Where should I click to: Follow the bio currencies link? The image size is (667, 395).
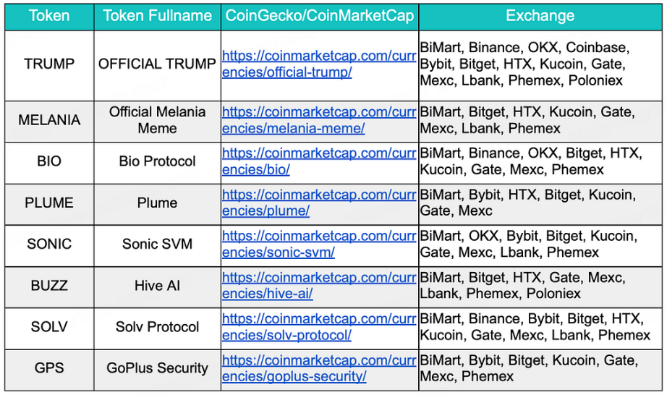(x=319, y=161)
